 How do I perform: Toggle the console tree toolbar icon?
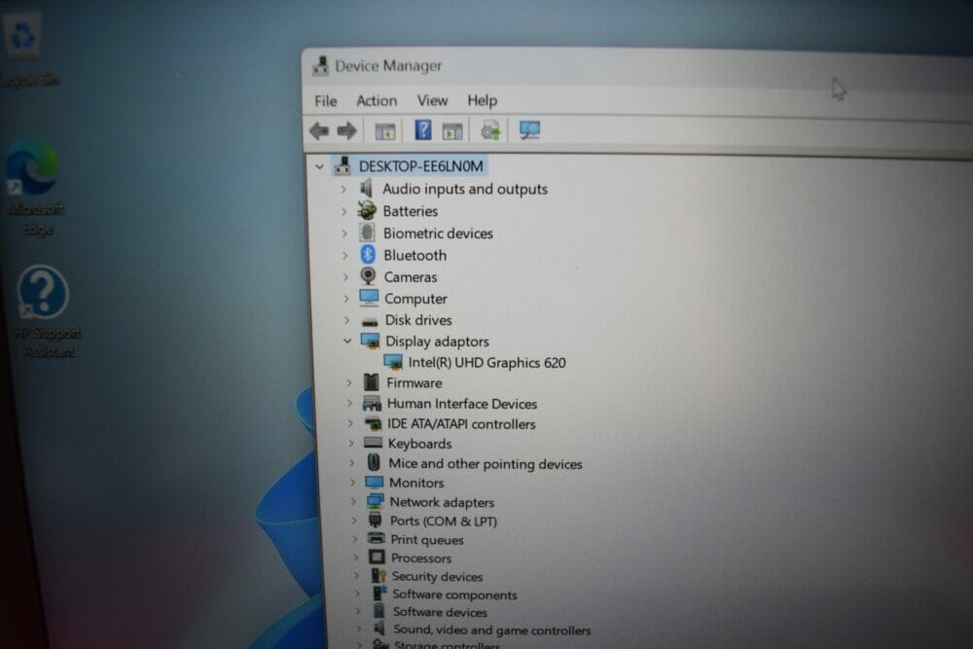pos(385,131)
